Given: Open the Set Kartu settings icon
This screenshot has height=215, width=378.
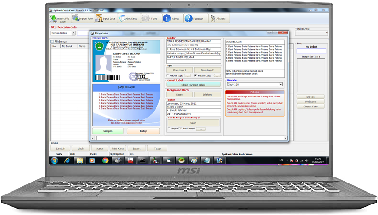Looking at the screenshot, I should pyautogui.click(x=122, y=19).
